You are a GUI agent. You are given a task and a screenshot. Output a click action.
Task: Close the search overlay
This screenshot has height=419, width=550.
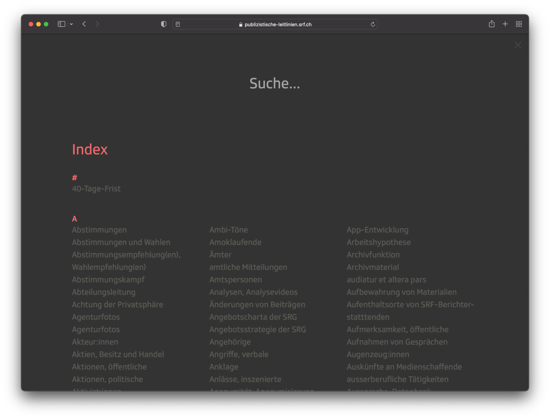pyautogui.click(x=517, y=45)
